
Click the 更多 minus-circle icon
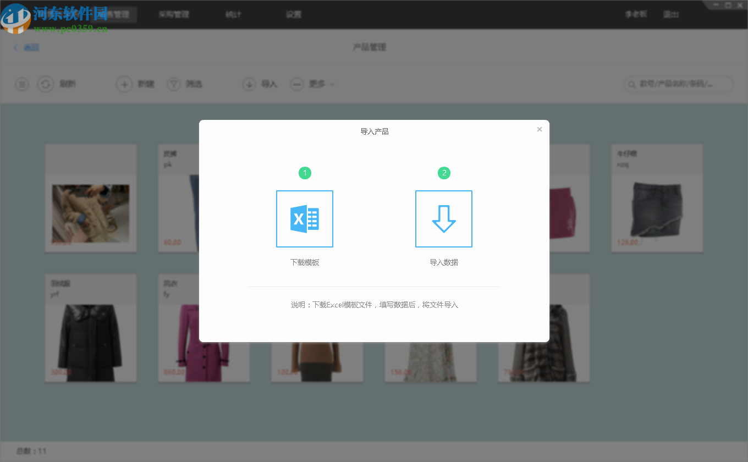click(x=297, y=84)
